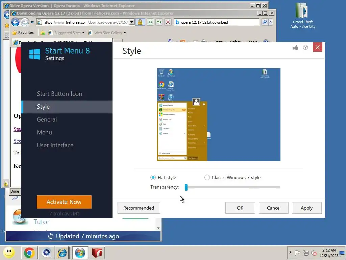Click the Updated 7 minutes ago refresh bar

(x=83, y=236)
